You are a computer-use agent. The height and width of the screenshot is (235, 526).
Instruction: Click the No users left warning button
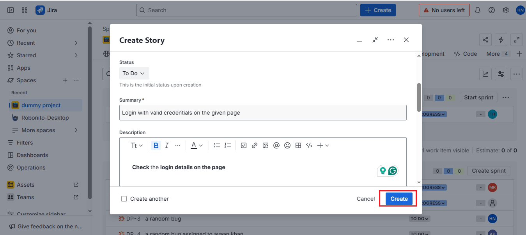444,10
